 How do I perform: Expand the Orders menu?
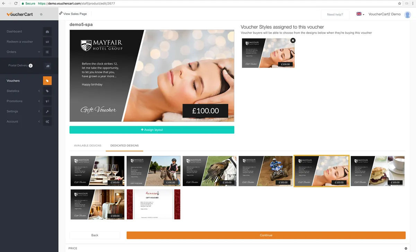pyautogui.click(x=39, y=52)
